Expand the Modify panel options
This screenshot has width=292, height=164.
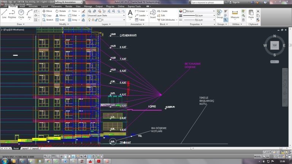[64, 24]
